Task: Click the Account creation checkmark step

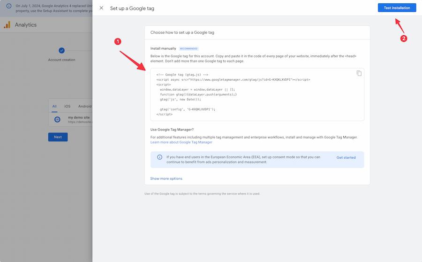Action: coord(61,50)
